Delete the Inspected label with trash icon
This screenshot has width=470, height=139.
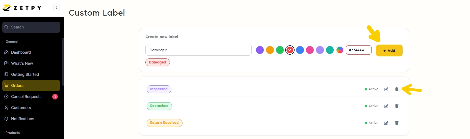[397, 89]
